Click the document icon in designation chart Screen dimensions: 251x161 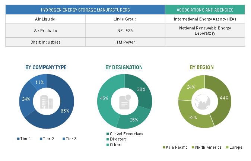coord(124,101)
